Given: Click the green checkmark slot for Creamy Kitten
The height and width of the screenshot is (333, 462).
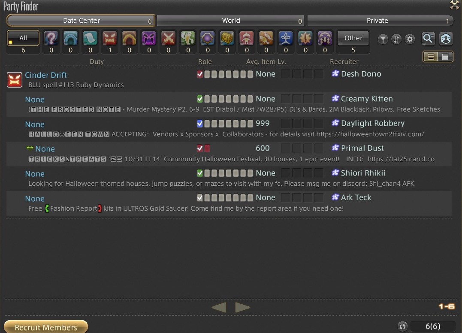Looking at the screenshot, I should (x=200, y=99).
